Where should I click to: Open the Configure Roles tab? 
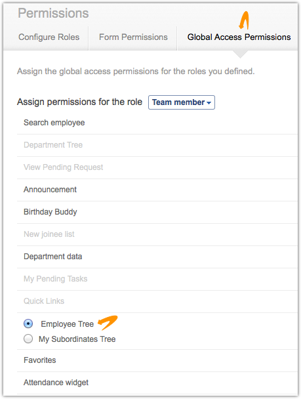pyautogui.click(x=49, y=37)
